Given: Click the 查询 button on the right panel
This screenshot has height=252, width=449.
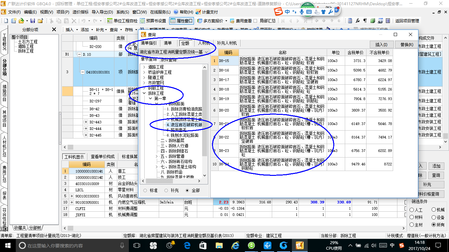Looking at the screenshot, I should [436, 175].
